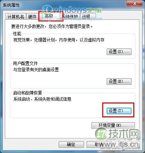Go to the 系统保护 tab
The image size is (145, 153).
tap(70, 17)
